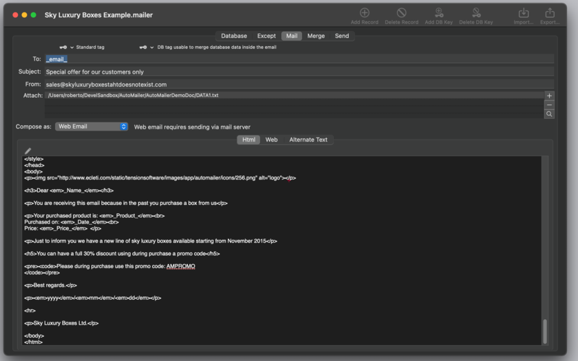The height and width of the screenshot is (361, 578).
Task: Click the window title Sky Luxury Boxes Example.mailer
Action: pyautogui.click(x=98, y=15)
